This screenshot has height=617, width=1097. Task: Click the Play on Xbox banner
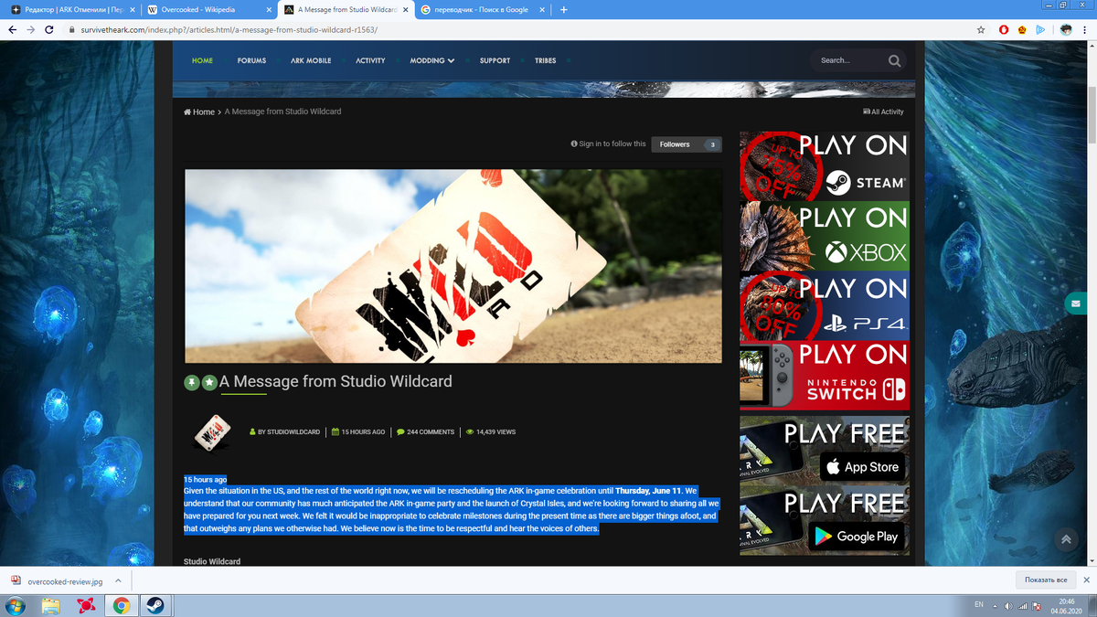pos(825,236)
